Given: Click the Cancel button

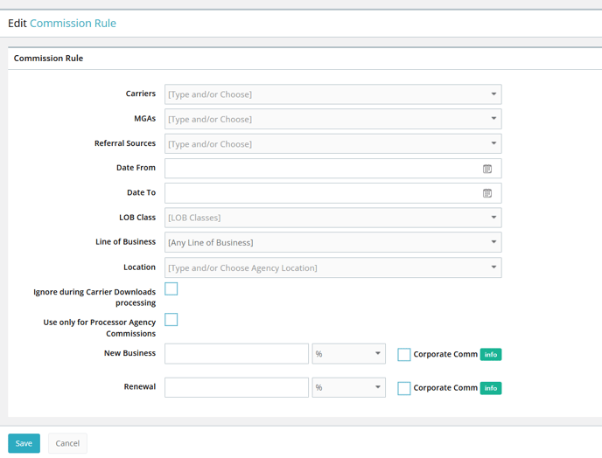Looking at the screenshot, I should (x=67, y=443).
